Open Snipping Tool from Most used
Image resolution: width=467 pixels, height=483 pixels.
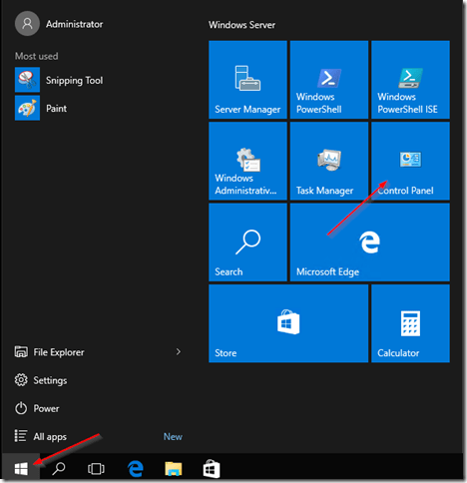(x=59, y=80)
